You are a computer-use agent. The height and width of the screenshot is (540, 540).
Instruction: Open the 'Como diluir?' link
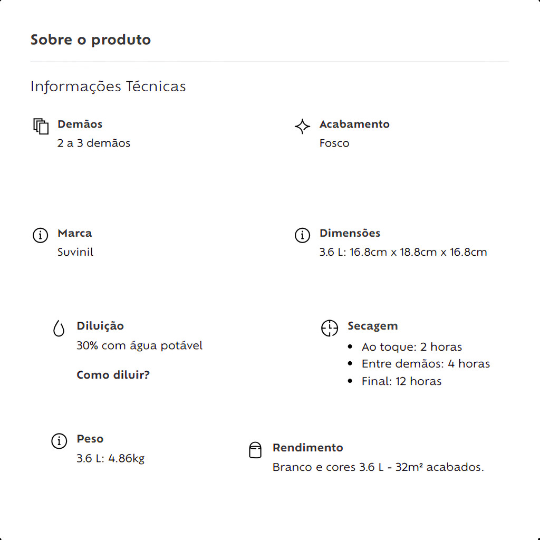(x=113, y=375)
